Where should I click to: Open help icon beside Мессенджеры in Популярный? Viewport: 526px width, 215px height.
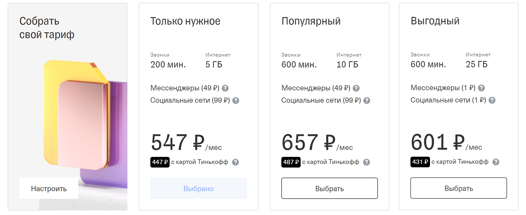click(356, 88)
